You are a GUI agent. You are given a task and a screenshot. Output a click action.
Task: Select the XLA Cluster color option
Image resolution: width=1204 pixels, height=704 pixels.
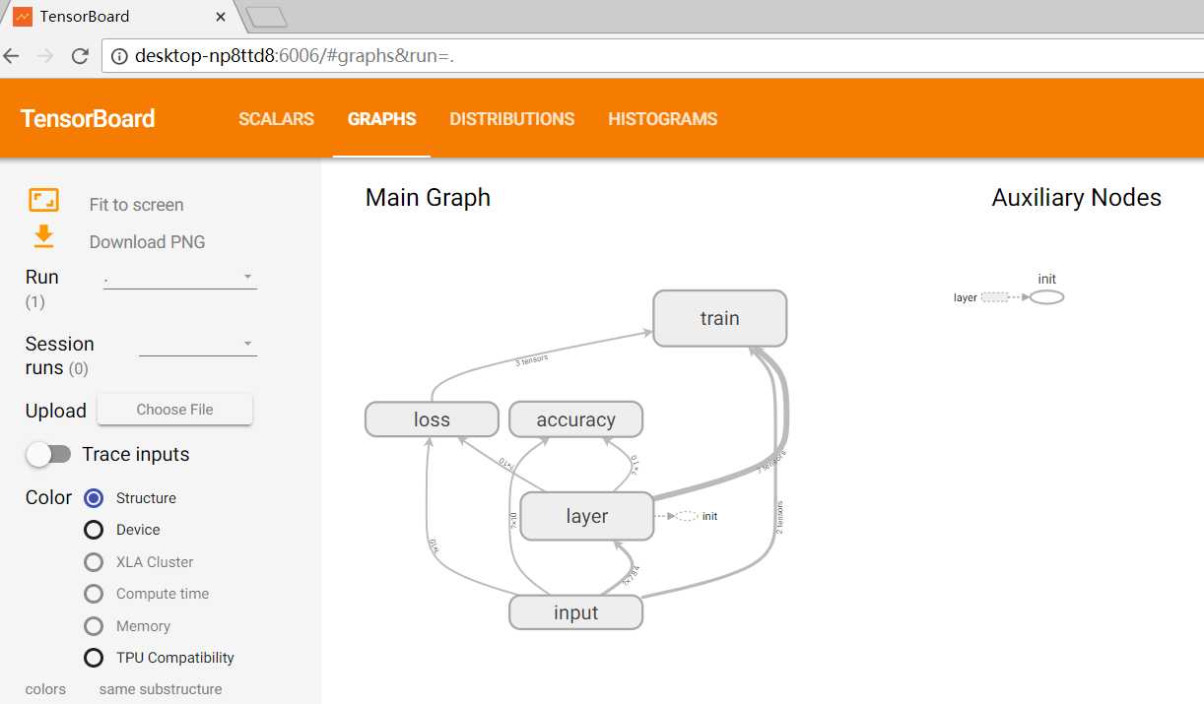coord(94,562)
